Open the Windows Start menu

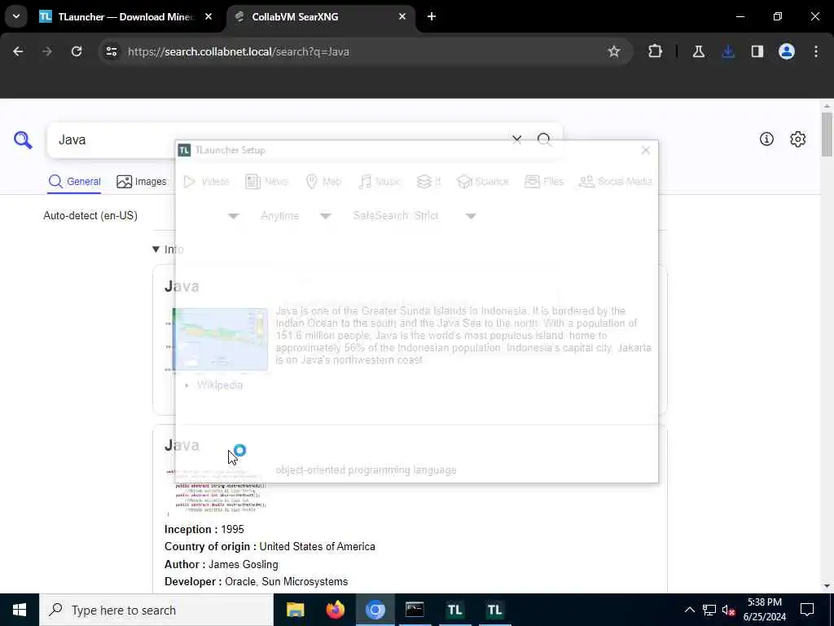pyautogui.click(x=20, y=610)
